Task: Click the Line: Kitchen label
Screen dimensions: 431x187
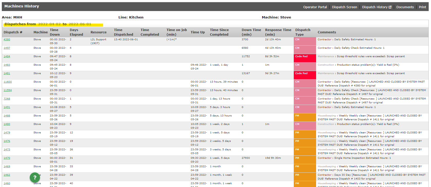Action: [x=131, y=17]
